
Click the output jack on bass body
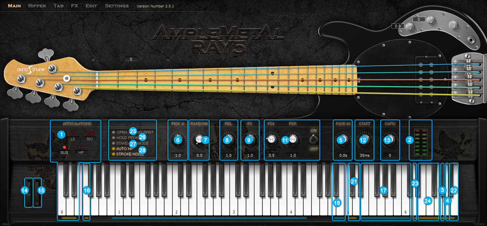tap(472, 41)
